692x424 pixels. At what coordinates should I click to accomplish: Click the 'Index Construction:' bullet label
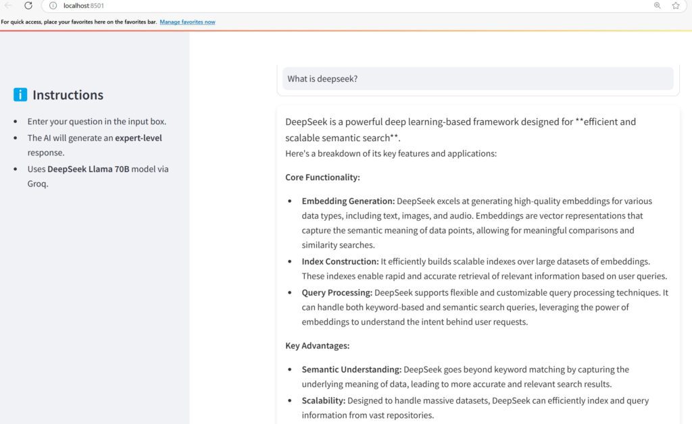340,261
